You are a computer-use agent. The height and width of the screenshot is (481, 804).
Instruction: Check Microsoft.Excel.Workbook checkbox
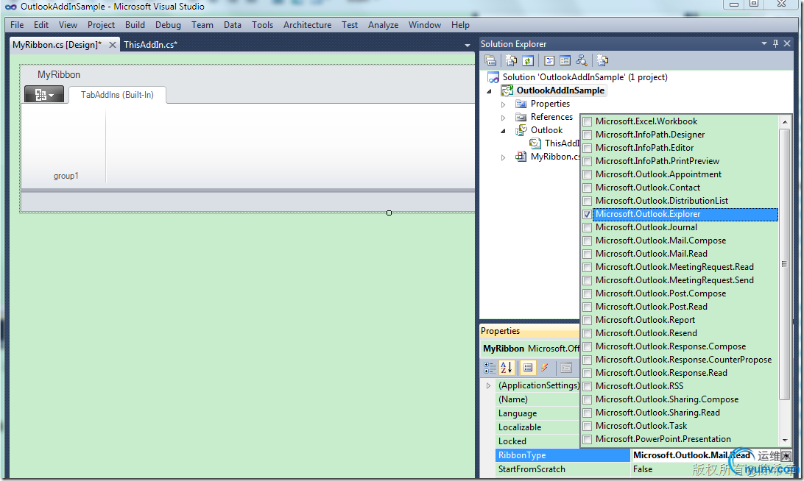click(587, 122)
